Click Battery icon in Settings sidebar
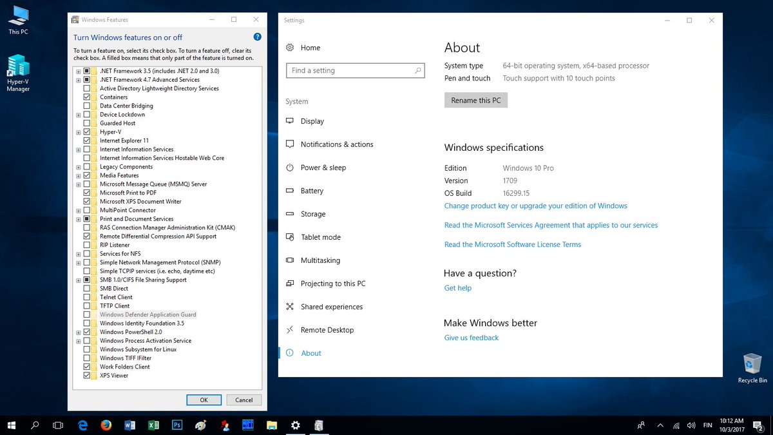This screenshot has width=773, height=435. click(x=289, y=191)
